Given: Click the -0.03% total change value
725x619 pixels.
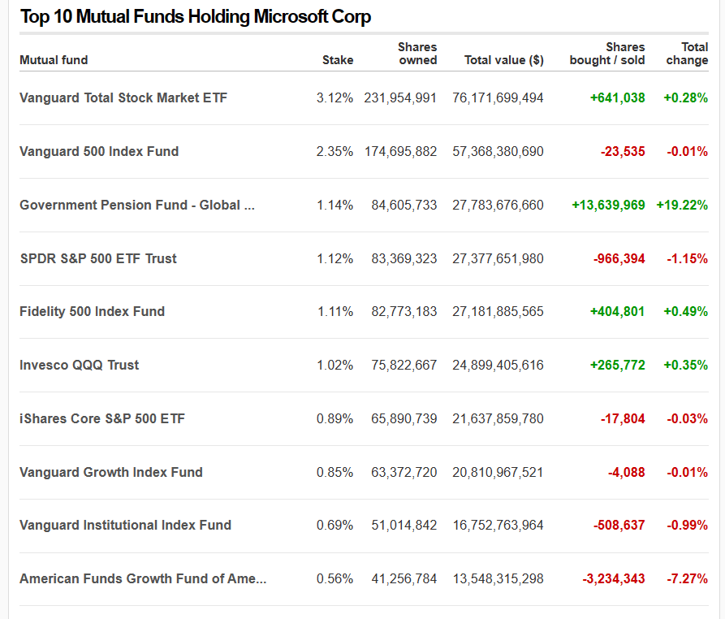Looking at the screenshot, I should [x=687, y=419].
